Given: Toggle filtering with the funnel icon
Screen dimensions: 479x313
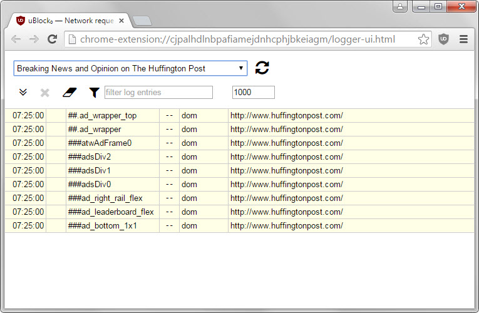Looking at the screenshot, I should pyautogui.click(x=95, y=92).
